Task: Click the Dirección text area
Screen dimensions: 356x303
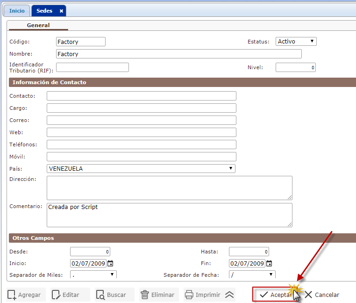Action: tap(170, 188)
